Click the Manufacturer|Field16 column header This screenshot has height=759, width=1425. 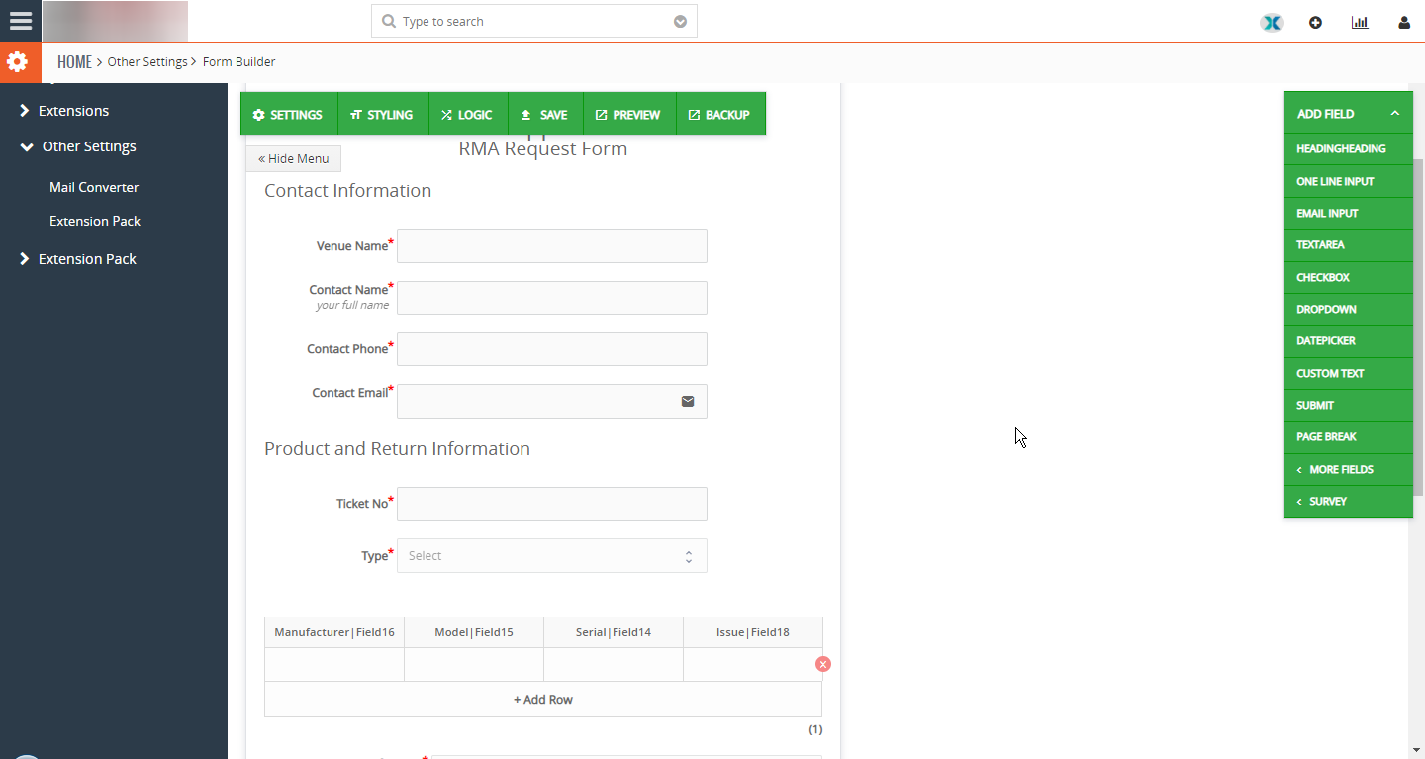click(x=334, y=632)
